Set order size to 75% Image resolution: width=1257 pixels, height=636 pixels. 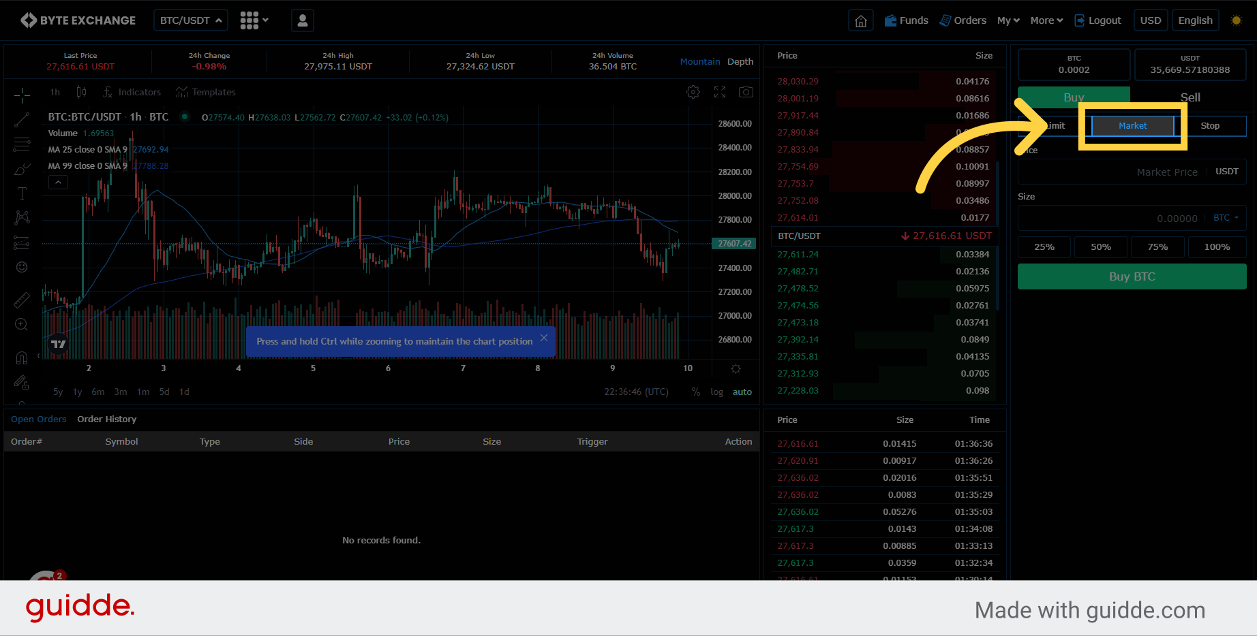click(x=1157, y=247)
